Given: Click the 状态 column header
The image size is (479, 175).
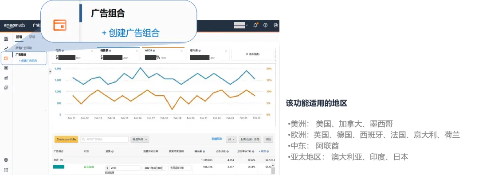Looking at the screenshot, I should [87, 152].
